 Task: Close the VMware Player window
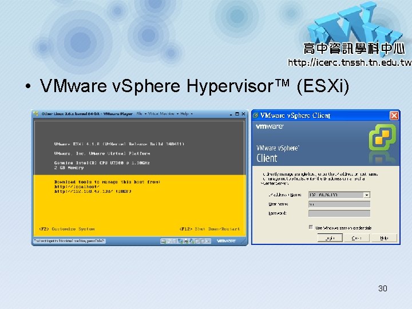(x=243, y=114)
